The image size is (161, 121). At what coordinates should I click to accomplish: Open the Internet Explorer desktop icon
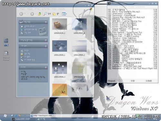pos(6,56)
